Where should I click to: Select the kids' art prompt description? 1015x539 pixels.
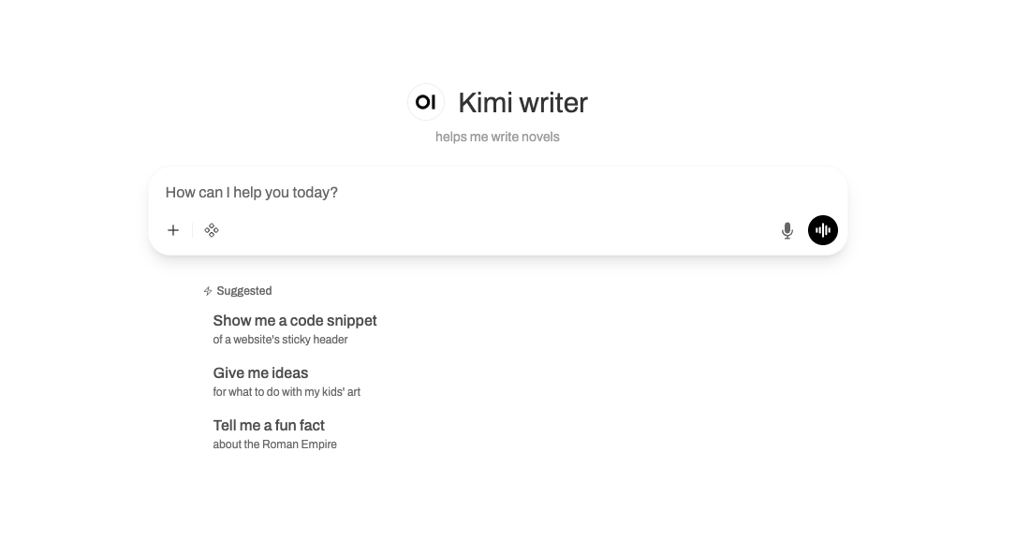286,392
